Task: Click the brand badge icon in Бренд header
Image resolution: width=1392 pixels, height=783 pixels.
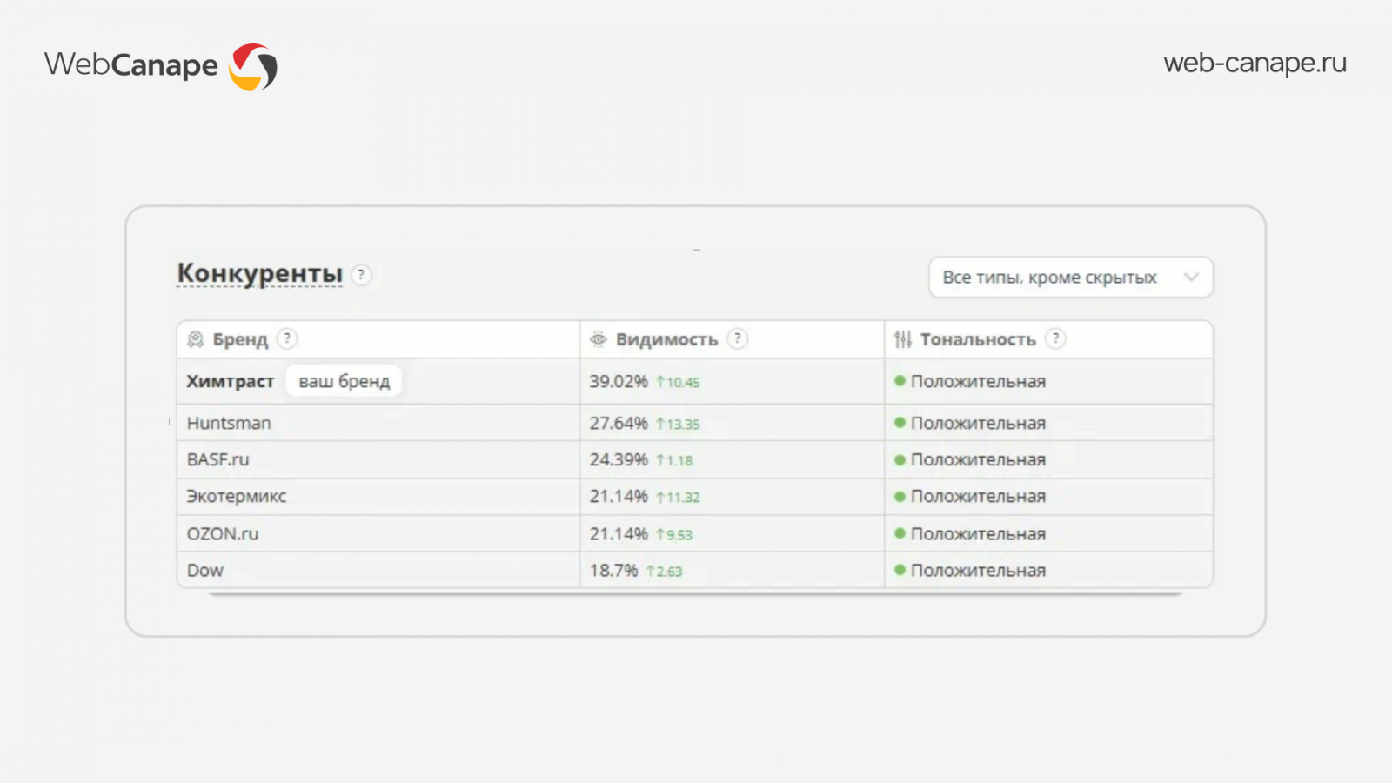Action: click(196, 339)
